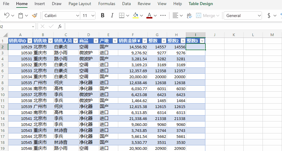
Task: Click the Select All corner triangle
Action: click(x=5, y=35)
